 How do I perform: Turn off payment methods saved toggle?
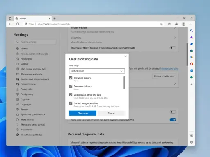click(x=173, y=120)
